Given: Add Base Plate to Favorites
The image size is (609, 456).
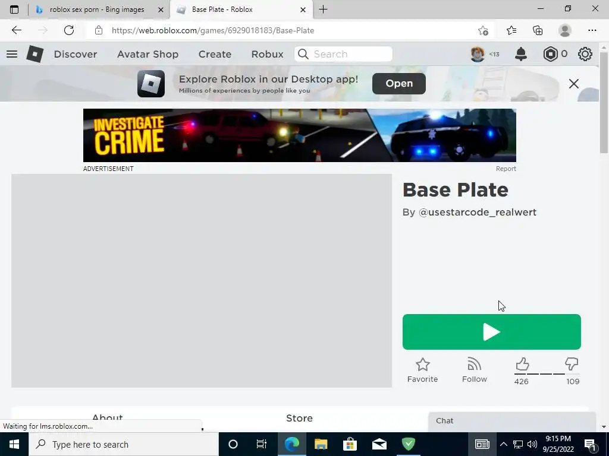Looking at the screenshot, I should pos(423,370).
